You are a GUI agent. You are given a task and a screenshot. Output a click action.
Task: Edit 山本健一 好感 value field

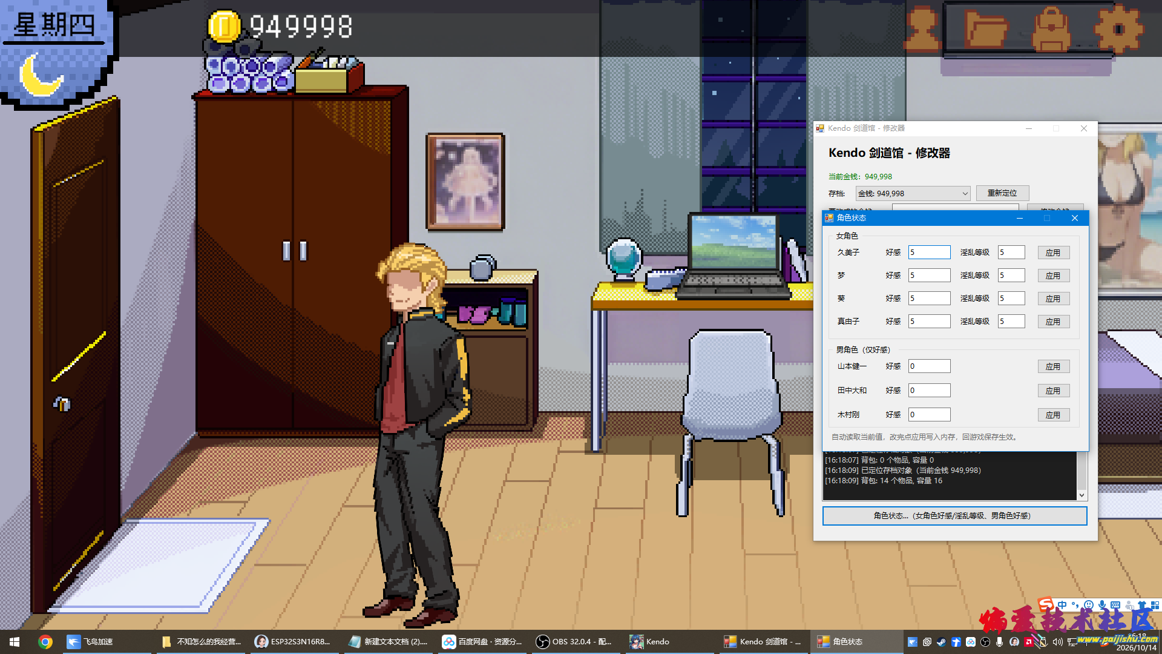[929, 366]
